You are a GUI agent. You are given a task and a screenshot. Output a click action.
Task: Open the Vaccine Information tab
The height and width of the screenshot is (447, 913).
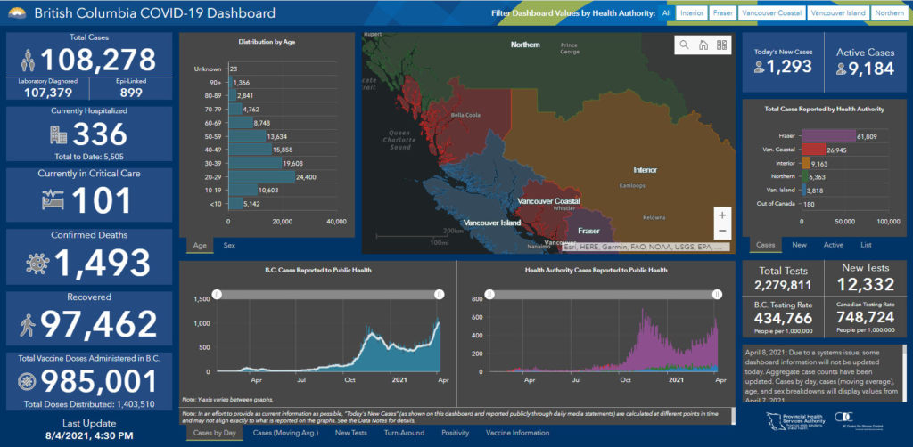(517, 432)
